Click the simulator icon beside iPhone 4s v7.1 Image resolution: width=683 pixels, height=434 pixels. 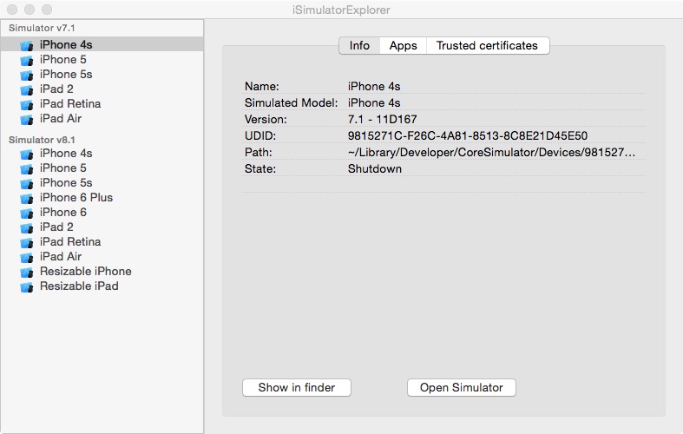[27, 45]
